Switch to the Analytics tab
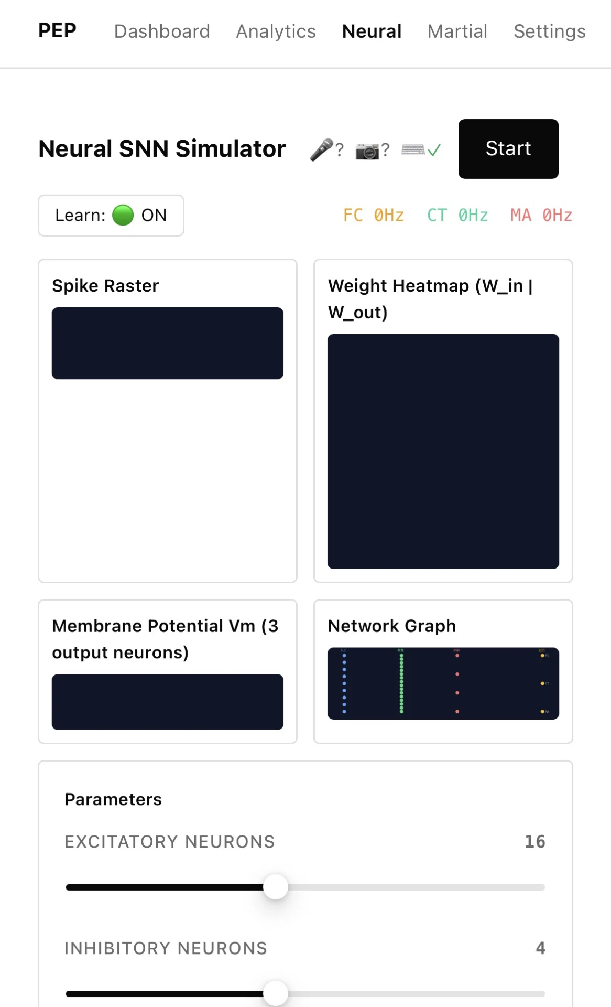Image resolution: width=611 pixels, height=1007 pixels. click(276, 31)
